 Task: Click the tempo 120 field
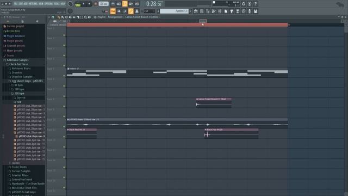coord(103,4)
